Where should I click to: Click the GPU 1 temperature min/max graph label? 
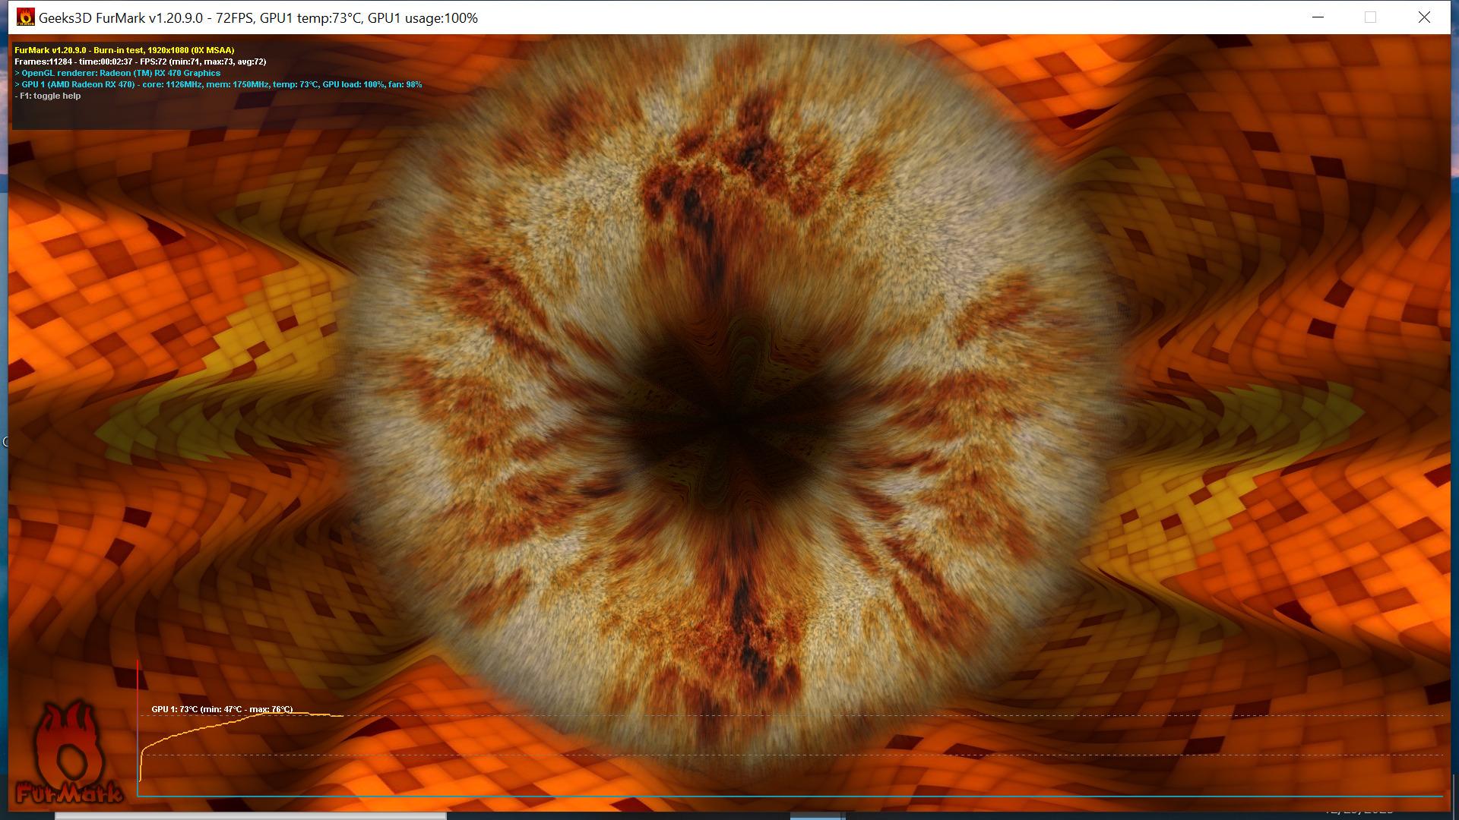click(x=221, y=709)
